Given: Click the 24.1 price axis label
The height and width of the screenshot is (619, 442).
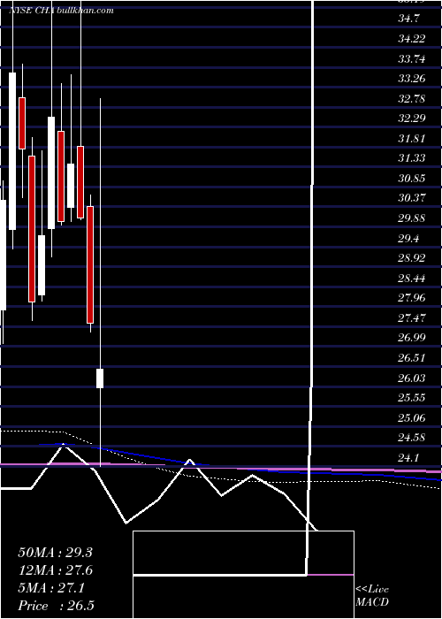Looking at the screenshot, I should (408, 458).
